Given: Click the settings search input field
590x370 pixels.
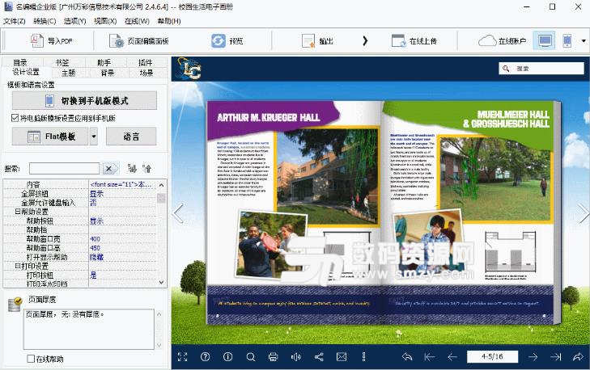Looking at the screenshot, I should click(x=65, y=168).
